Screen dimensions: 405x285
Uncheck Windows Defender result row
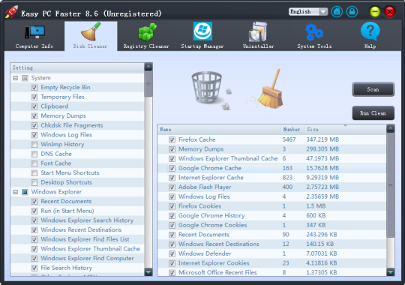pos(172,254)
